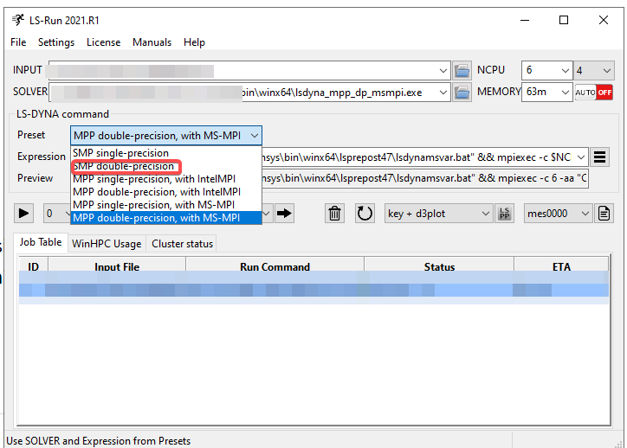
Task: Browse for INPUT file folder icon
Action: coord(462,71)
